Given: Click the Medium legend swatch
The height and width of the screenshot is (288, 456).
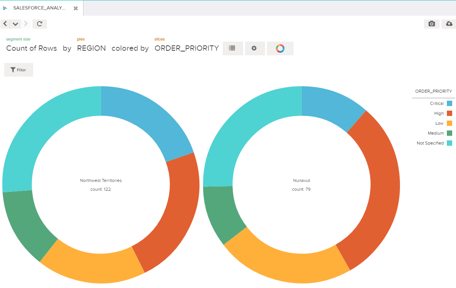Looking at the screenshot, I should [x=449, y=133].
